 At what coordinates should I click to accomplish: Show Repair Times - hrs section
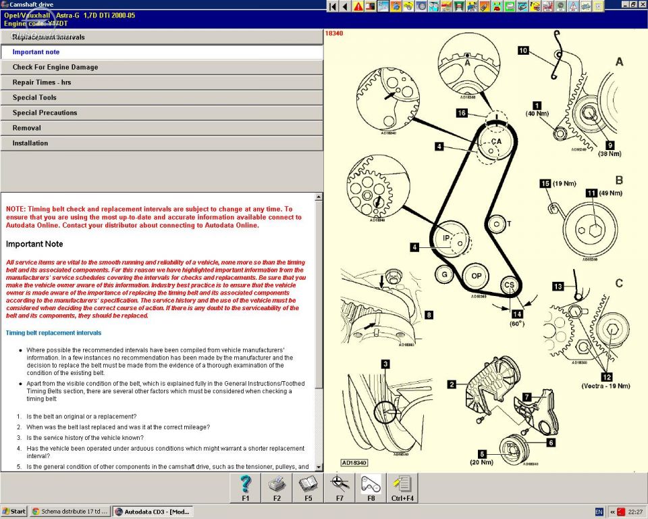(x=161, y=82)
